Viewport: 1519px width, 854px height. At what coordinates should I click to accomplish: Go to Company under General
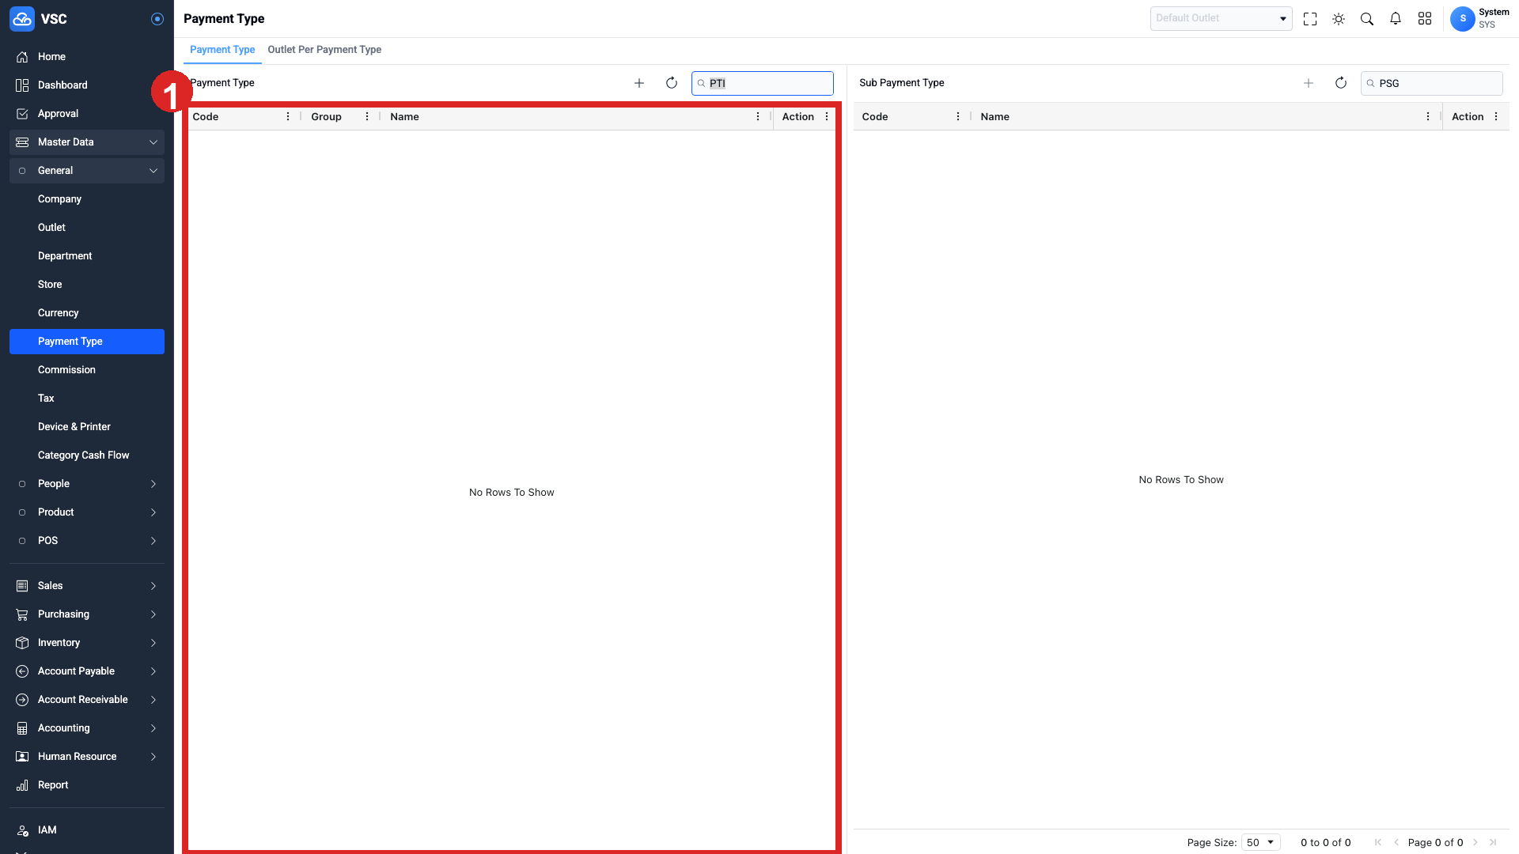click(87, 199)
